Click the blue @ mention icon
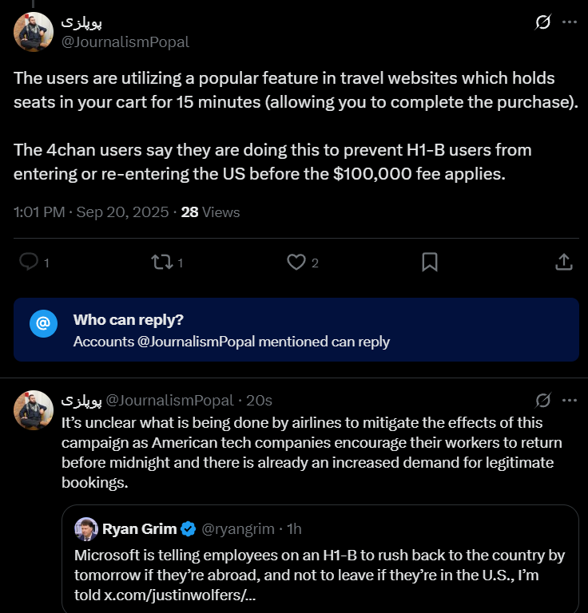 click(x=43, y=323)
